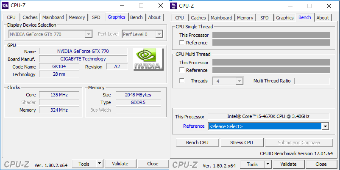
Task: Click CPU-Z app icon in right window title bar
Action: pyautogui.click(x=173, y=6)
